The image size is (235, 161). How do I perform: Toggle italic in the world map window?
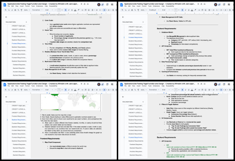69,90
